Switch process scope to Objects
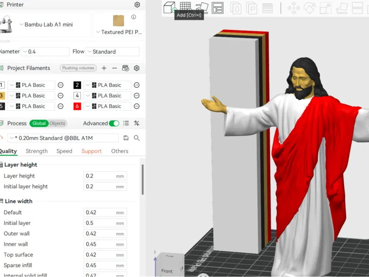Viewport: 369px width, 277px height. pyautogui.click(x=57, y=123)
